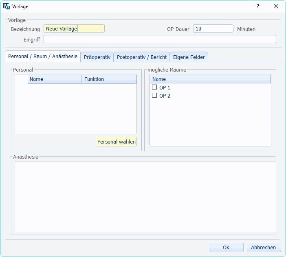Close the Vorlage dialog window
Image resolution: width=286 pixels, height=257 pixels.
(x=276, y=7)
